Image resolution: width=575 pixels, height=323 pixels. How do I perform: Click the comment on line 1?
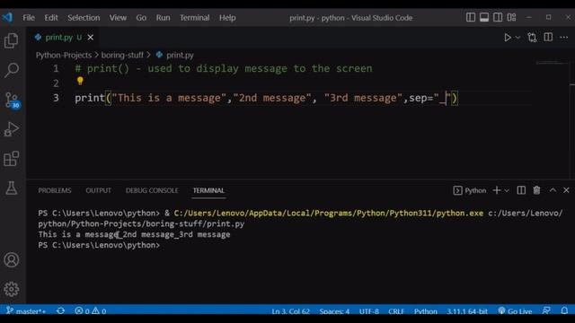[224, 68]
